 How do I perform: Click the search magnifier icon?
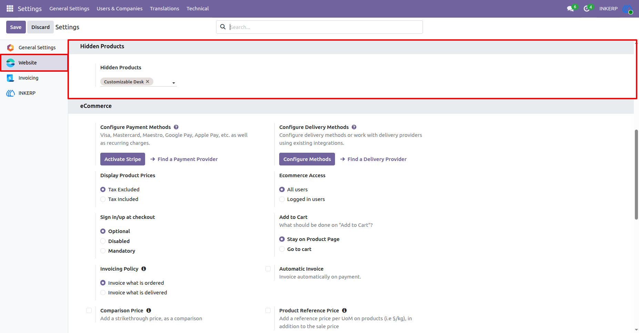[223, 27]
